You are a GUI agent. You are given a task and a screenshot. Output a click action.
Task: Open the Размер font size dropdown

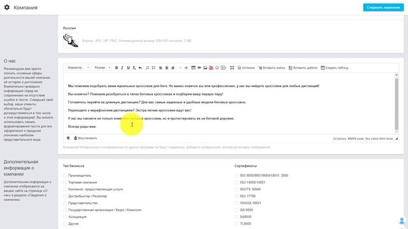coord(102,68)
